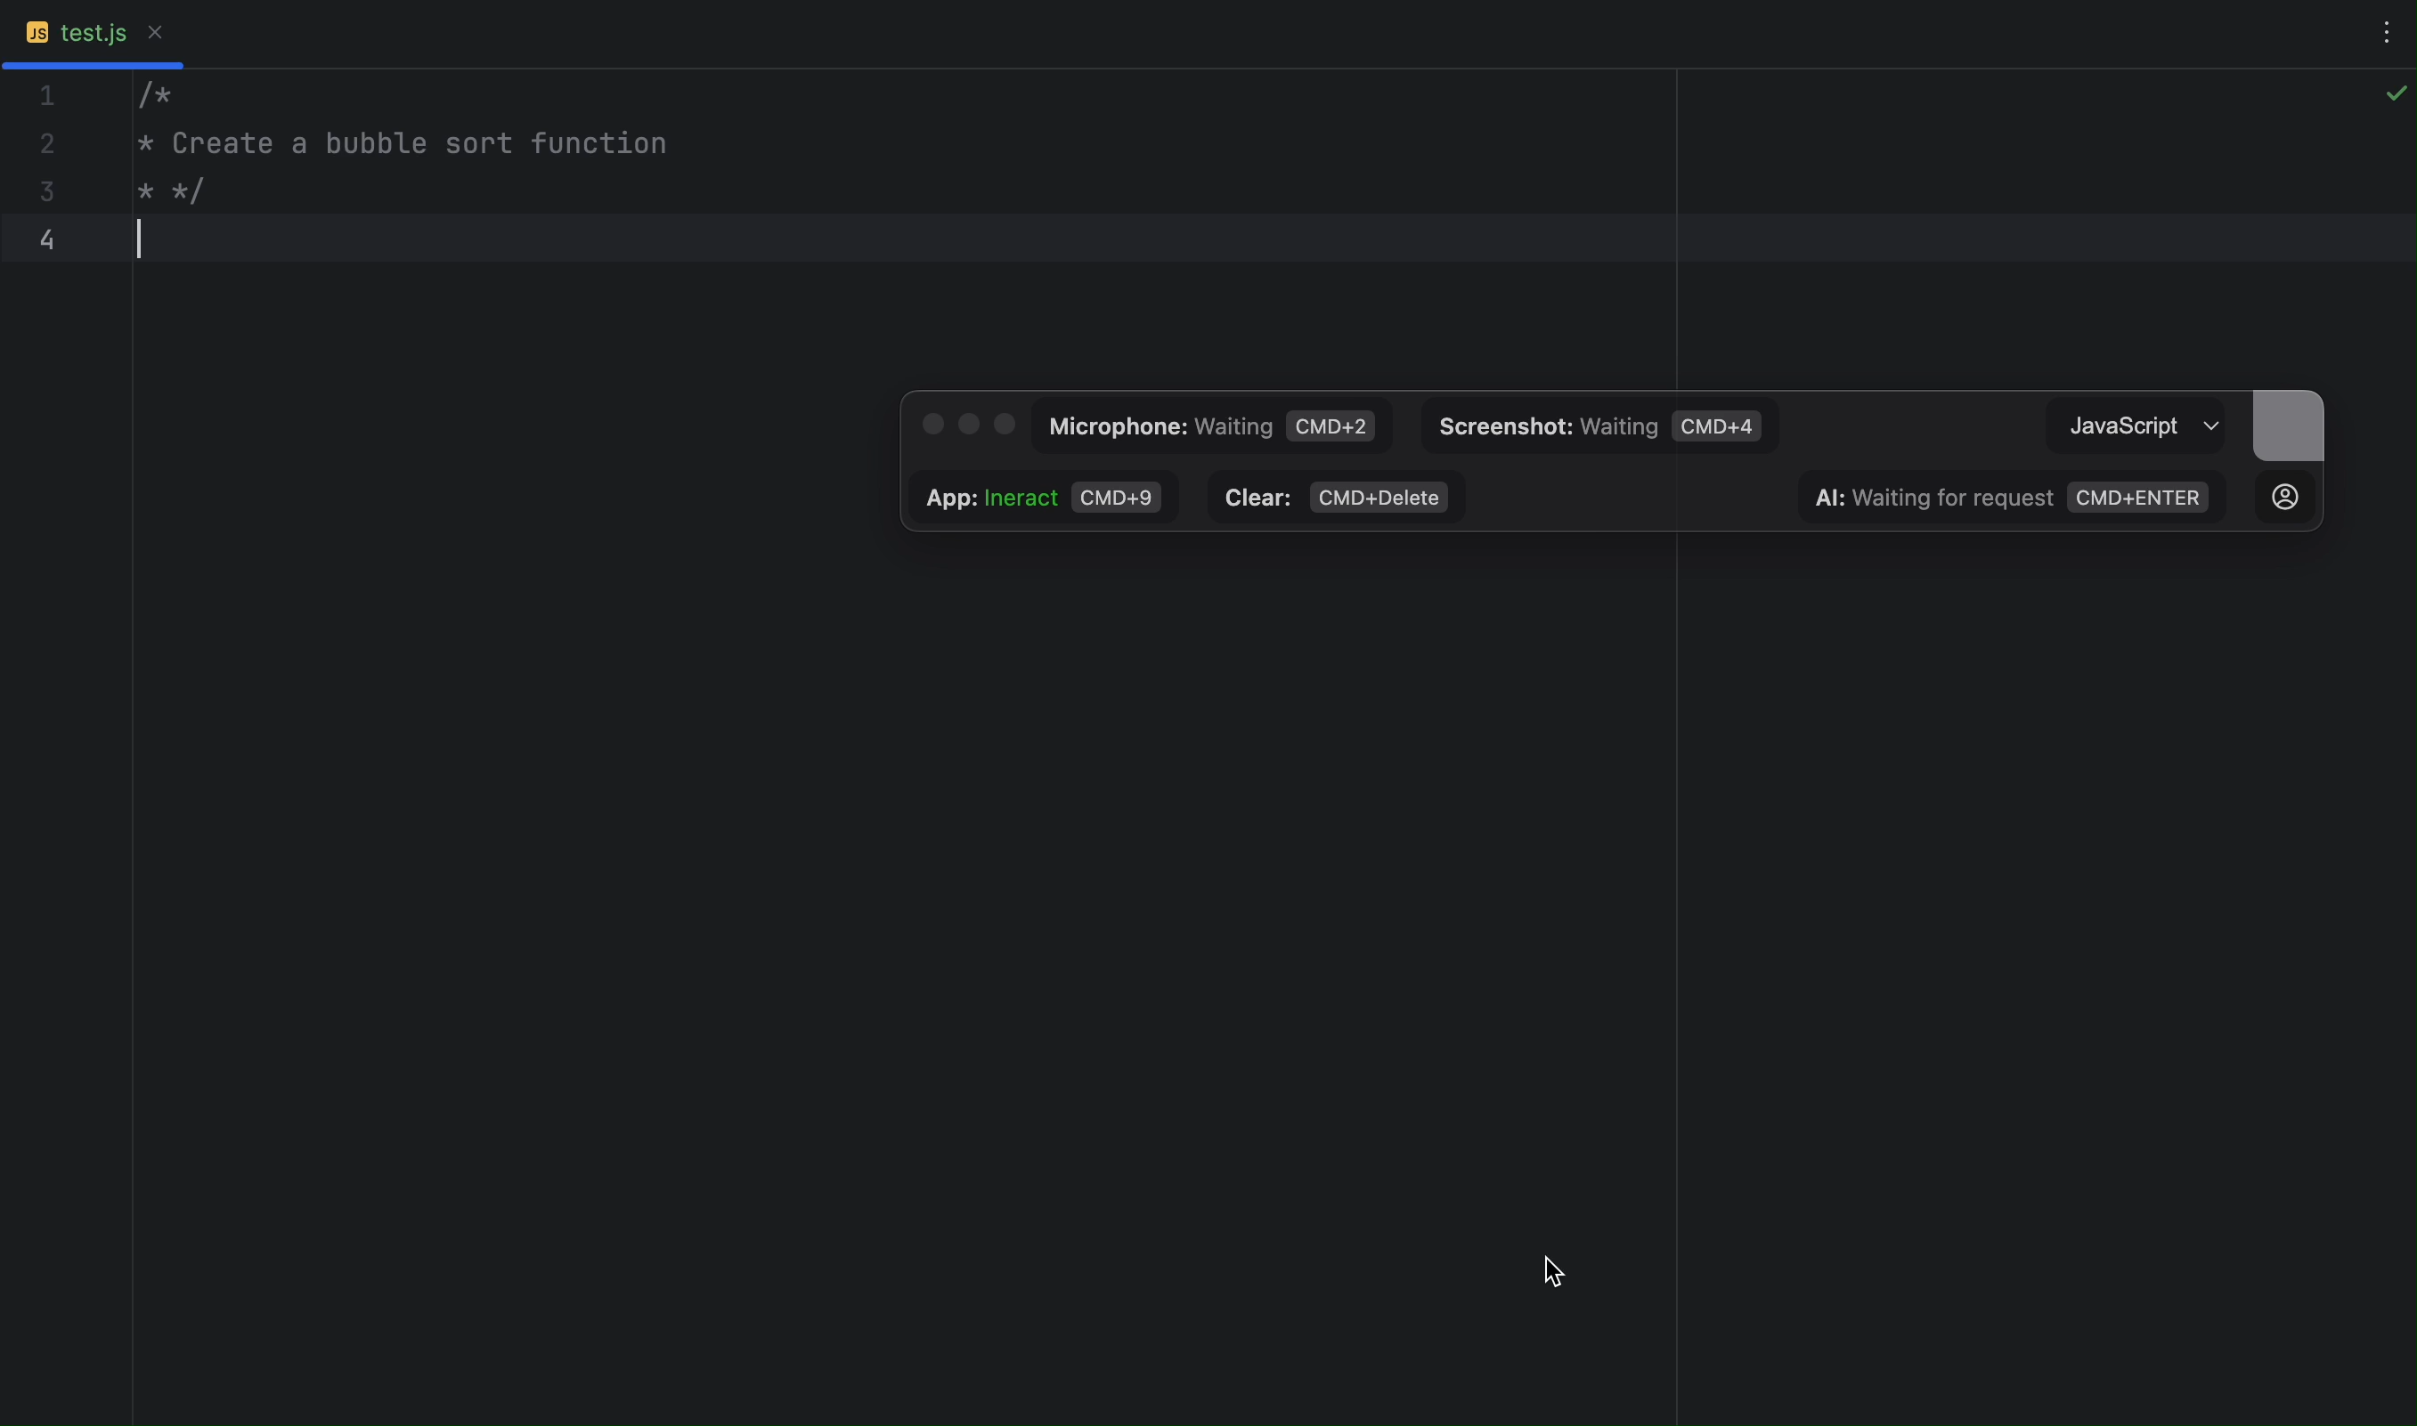Click the 'Create a bubble sort function' comment

point(419,144)
